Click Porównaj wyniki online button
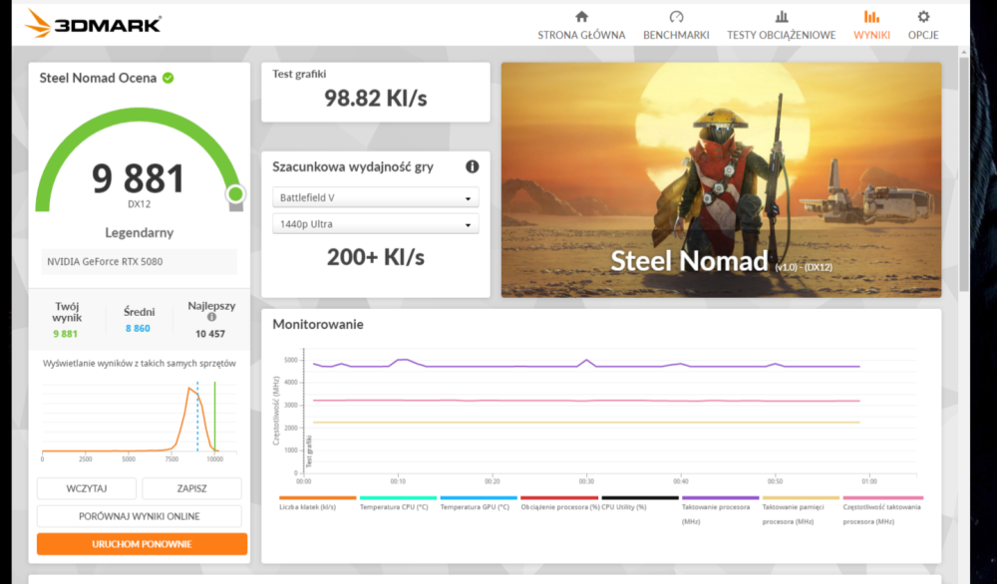Screen dimensions: 997x584 [140, 516]
